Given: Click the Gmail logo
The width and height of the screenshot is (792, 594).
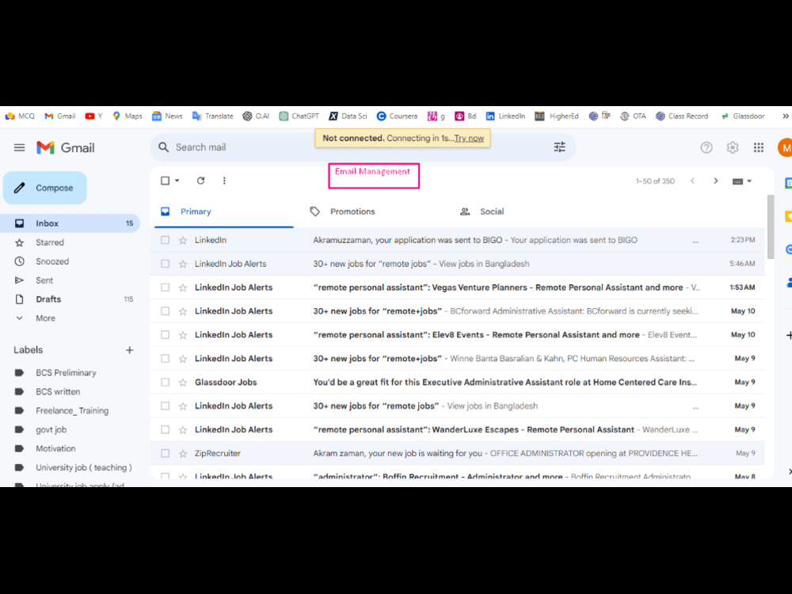Looking at the screenshot, I should click(66, 147).
